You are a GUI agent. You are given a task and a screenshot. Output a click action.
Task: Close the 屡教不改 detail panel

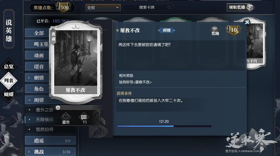point(247,22)
